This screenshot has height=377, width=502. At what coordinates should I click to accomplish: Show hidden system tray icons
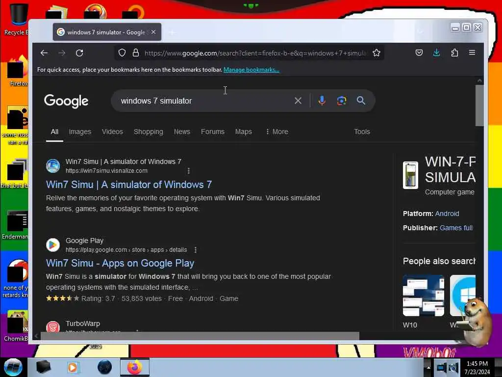point(428,367)
